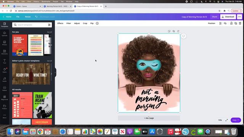This screenshot has height=137, width=244.
Task: Click the address bar URL
Action: pyautogui.click(x=46, y=11)
